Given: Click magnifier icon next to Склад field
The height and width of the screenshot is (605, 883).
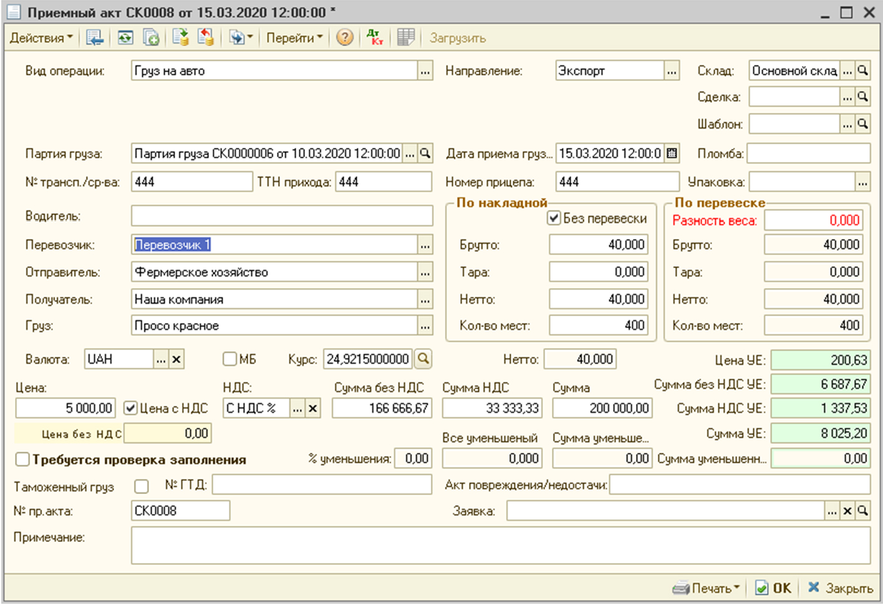Looking at the screenshot, I should 863,70.
